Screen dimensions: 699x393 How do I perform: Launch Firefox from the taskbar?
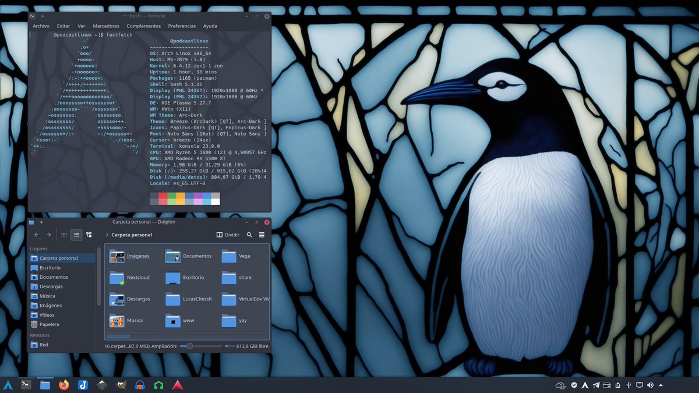tap(63, 385)
